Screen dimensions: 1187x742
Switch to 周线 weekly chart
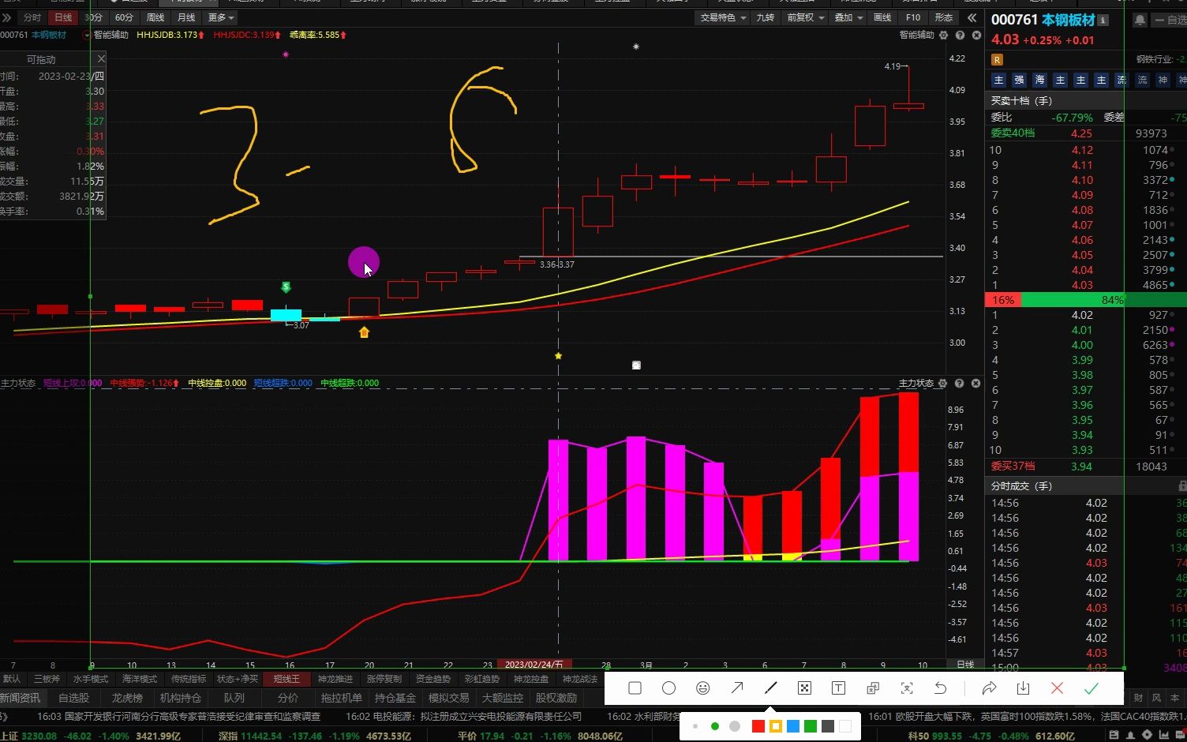(x=155, y=17)
